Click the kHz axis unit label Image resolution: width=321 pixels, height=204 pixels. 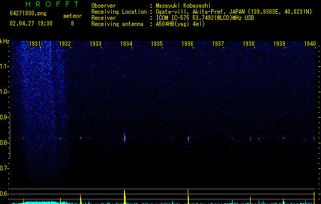click(5, 41)
